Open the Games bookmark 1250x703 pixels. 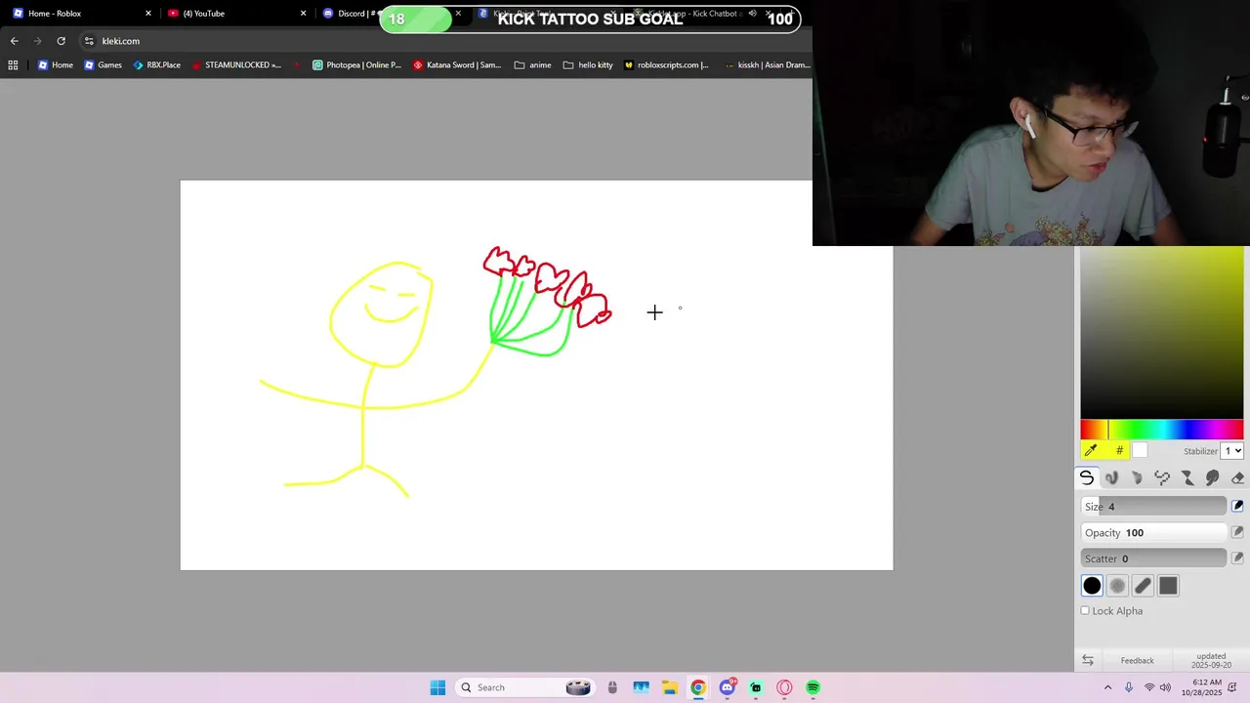tap(103, 64)
